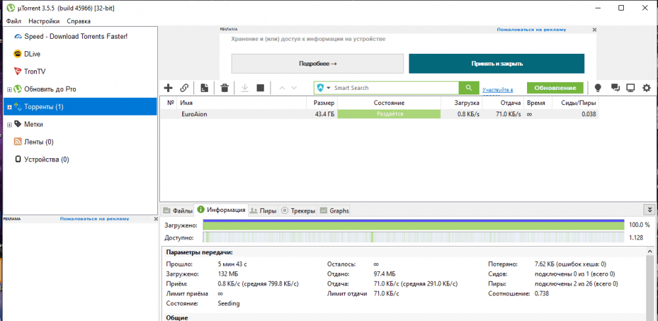
Task: Expand the Метки tree node
Action: click(9, 124)
